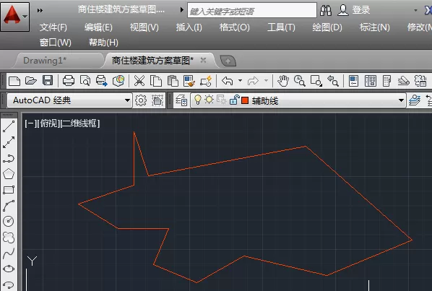Select the Arc draw tool
The image size is (432, 291).
(9, 206)
